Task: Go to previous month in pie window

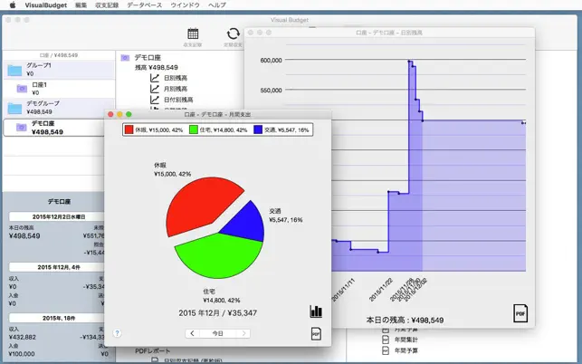Action: (192, 333)
